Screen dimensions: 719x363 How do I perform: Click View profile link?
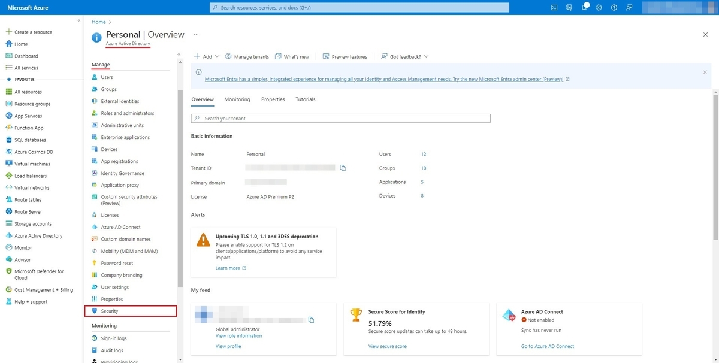[228, 346]
